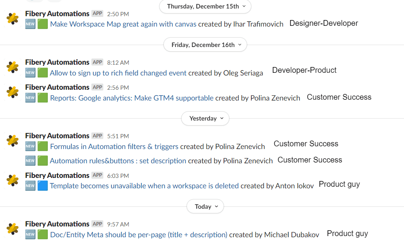
Task: Expand the Yesterday date divider menu
Action: point(205,119)
